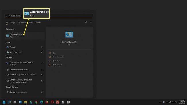The height and width of the screenshot is (105, 187).
Task: Open the white T app on the taskbar
Action: pos(68,102)
